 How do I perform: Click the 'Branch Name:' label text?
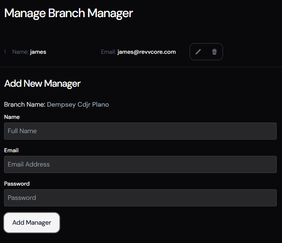(x=24, y=105)
